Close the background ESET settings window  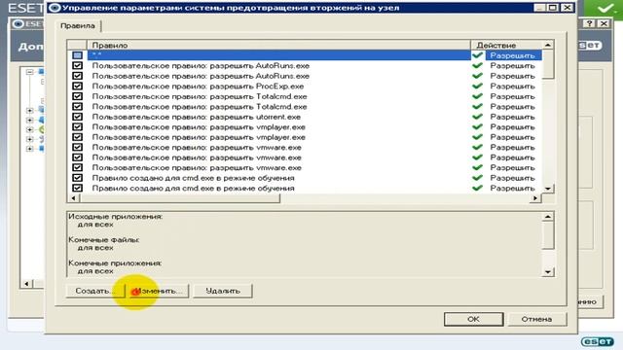point(604,23)
